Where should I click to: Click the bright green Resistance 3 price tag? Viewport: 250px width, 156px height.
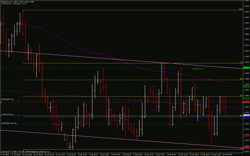[246, 68]
